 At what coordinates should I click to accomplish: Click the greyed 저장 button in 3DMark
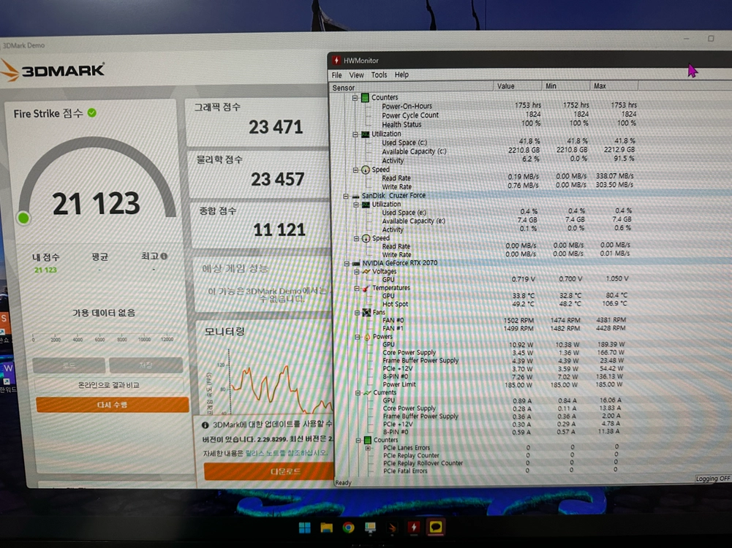coord(146,365)
